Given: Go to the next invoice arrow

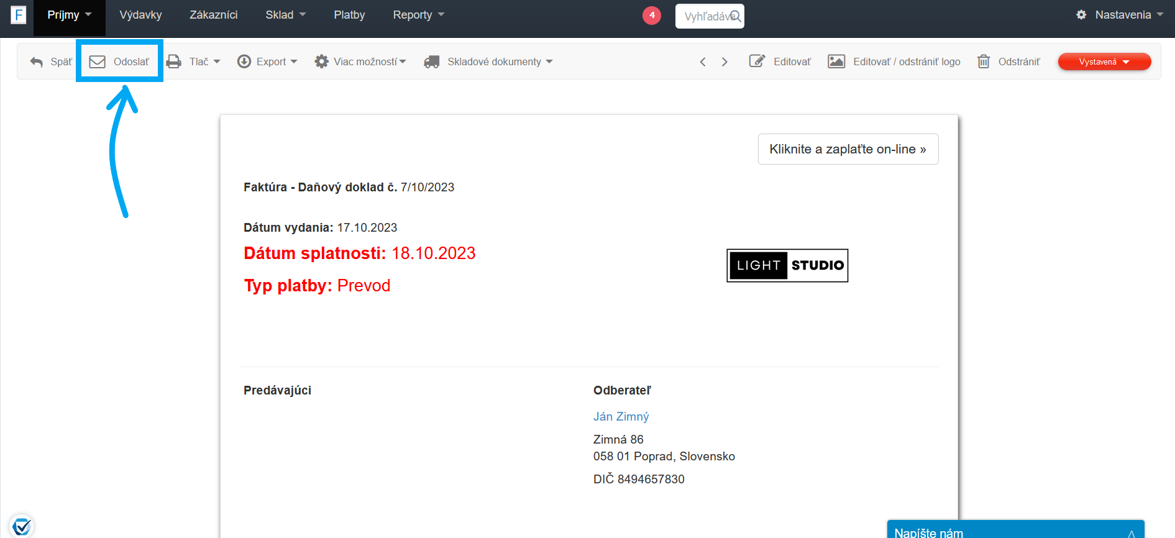Looking at the screenshot, I should (x=725, y=62).
